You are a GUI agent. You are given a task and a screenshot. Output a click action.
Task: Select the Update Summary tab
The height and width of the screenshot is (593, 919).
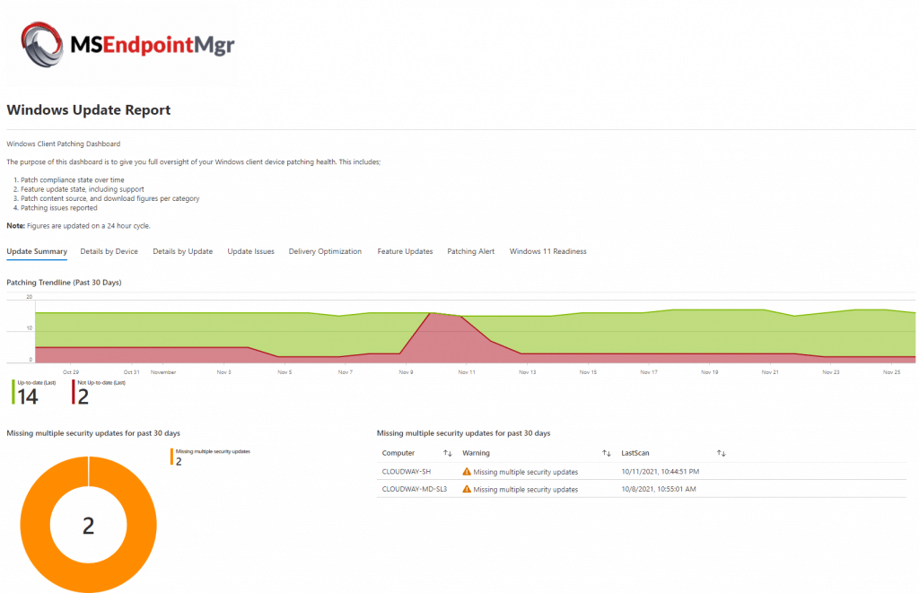37,251
